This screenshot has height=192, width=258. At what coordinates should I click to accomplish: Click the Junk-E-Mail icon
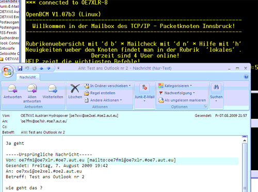pos(144,87)
